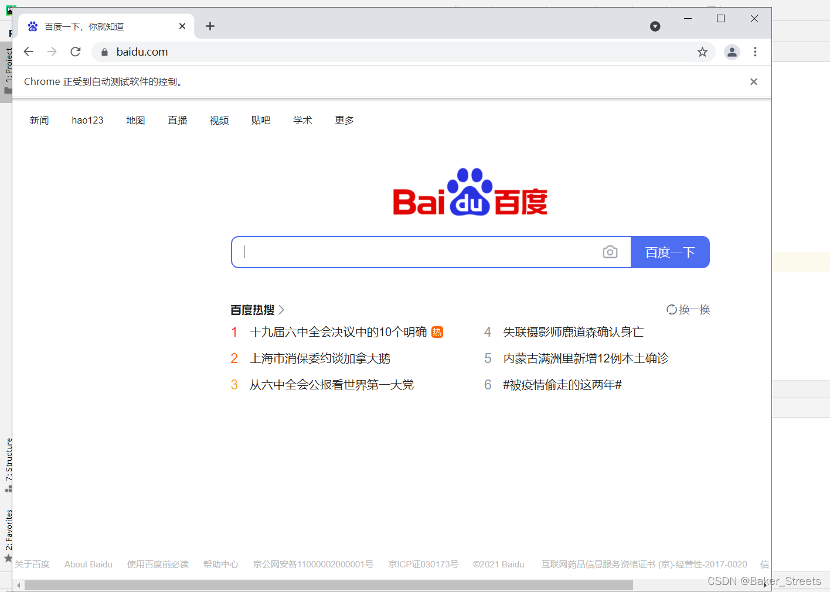Image resolution: width=830 pixels, height=592 pixels.
Task: Open the 视频 navigation link
Action: [x=219, y=121]
